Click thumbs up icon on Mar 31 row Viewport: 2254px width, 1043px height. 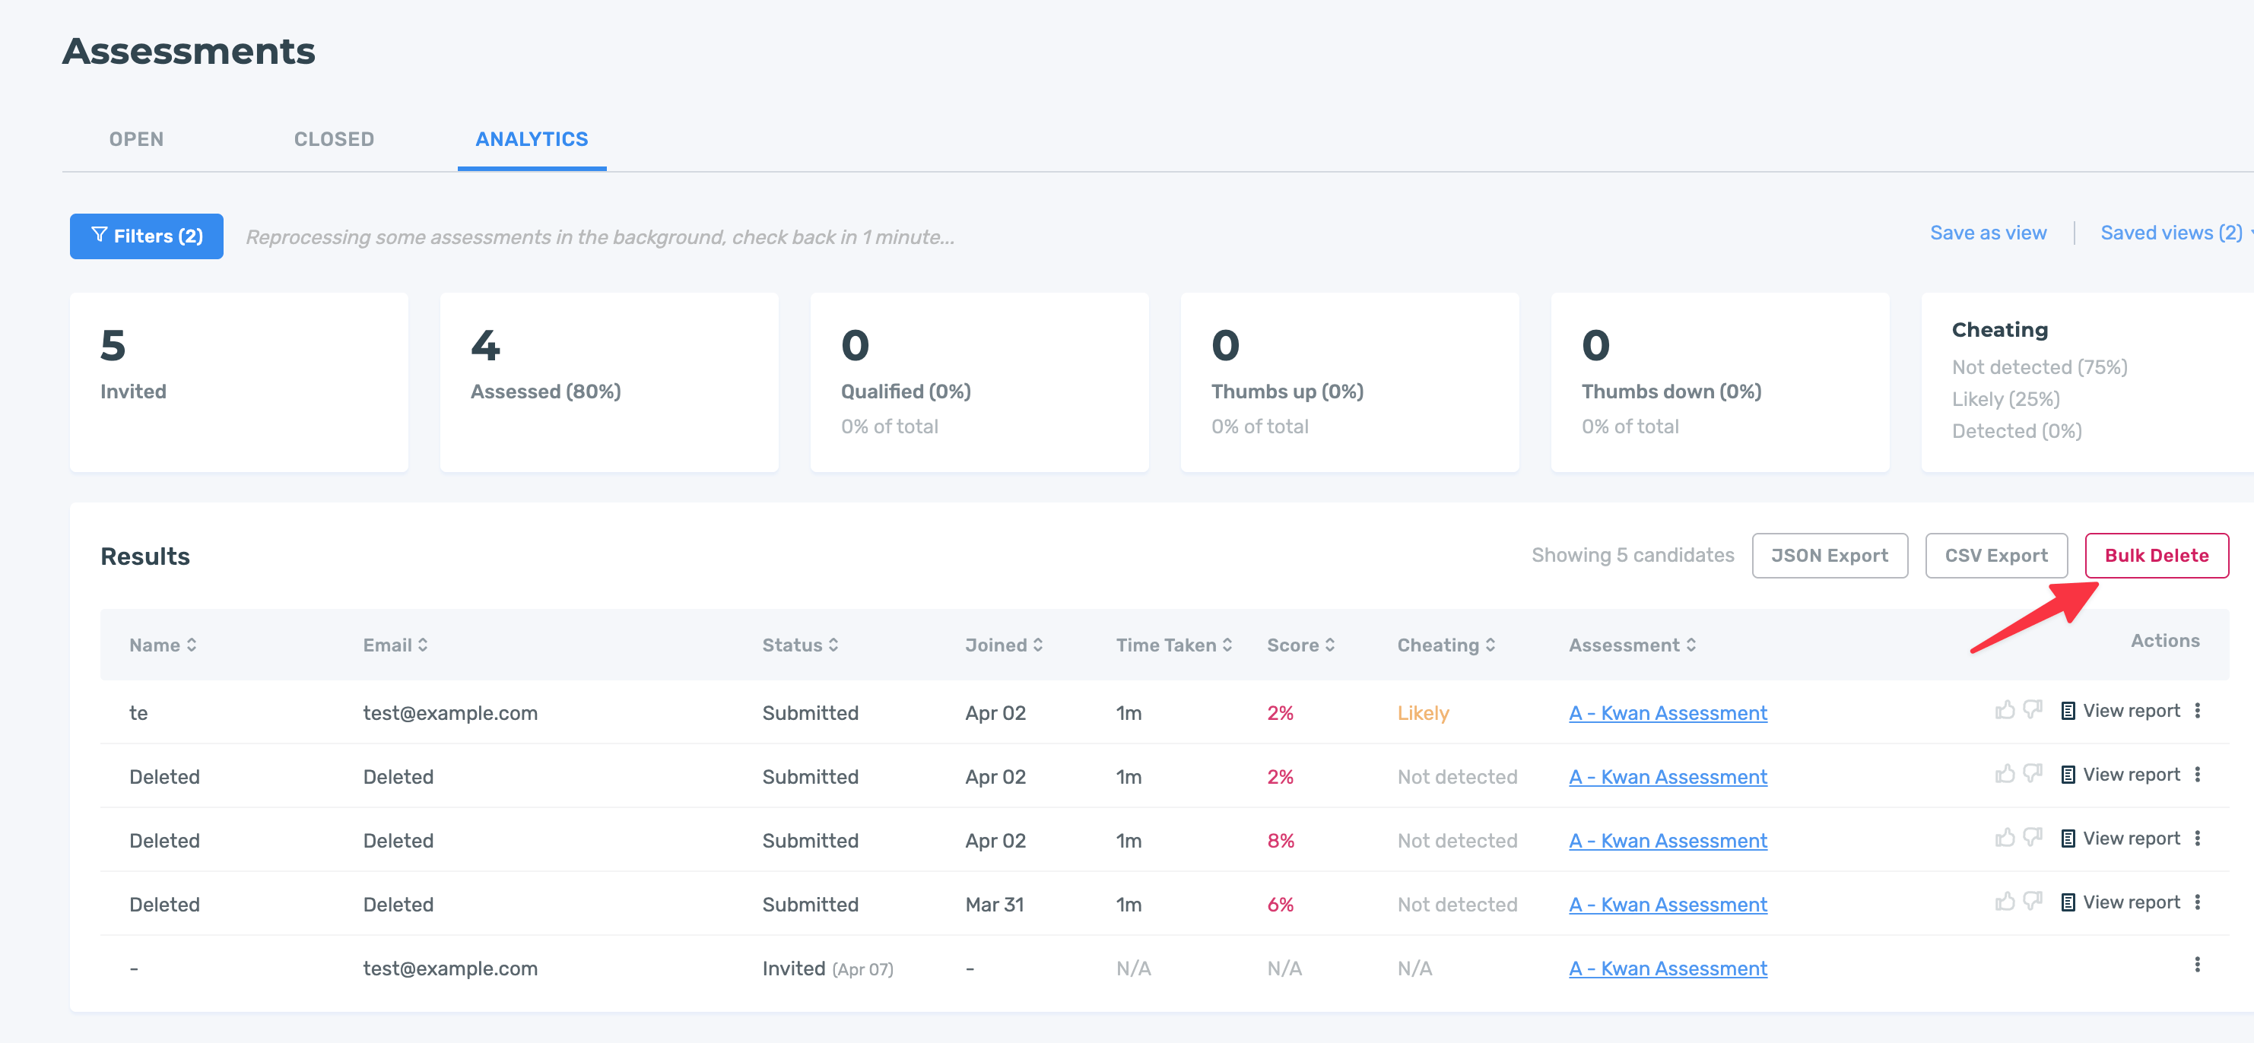[2005, 902]
